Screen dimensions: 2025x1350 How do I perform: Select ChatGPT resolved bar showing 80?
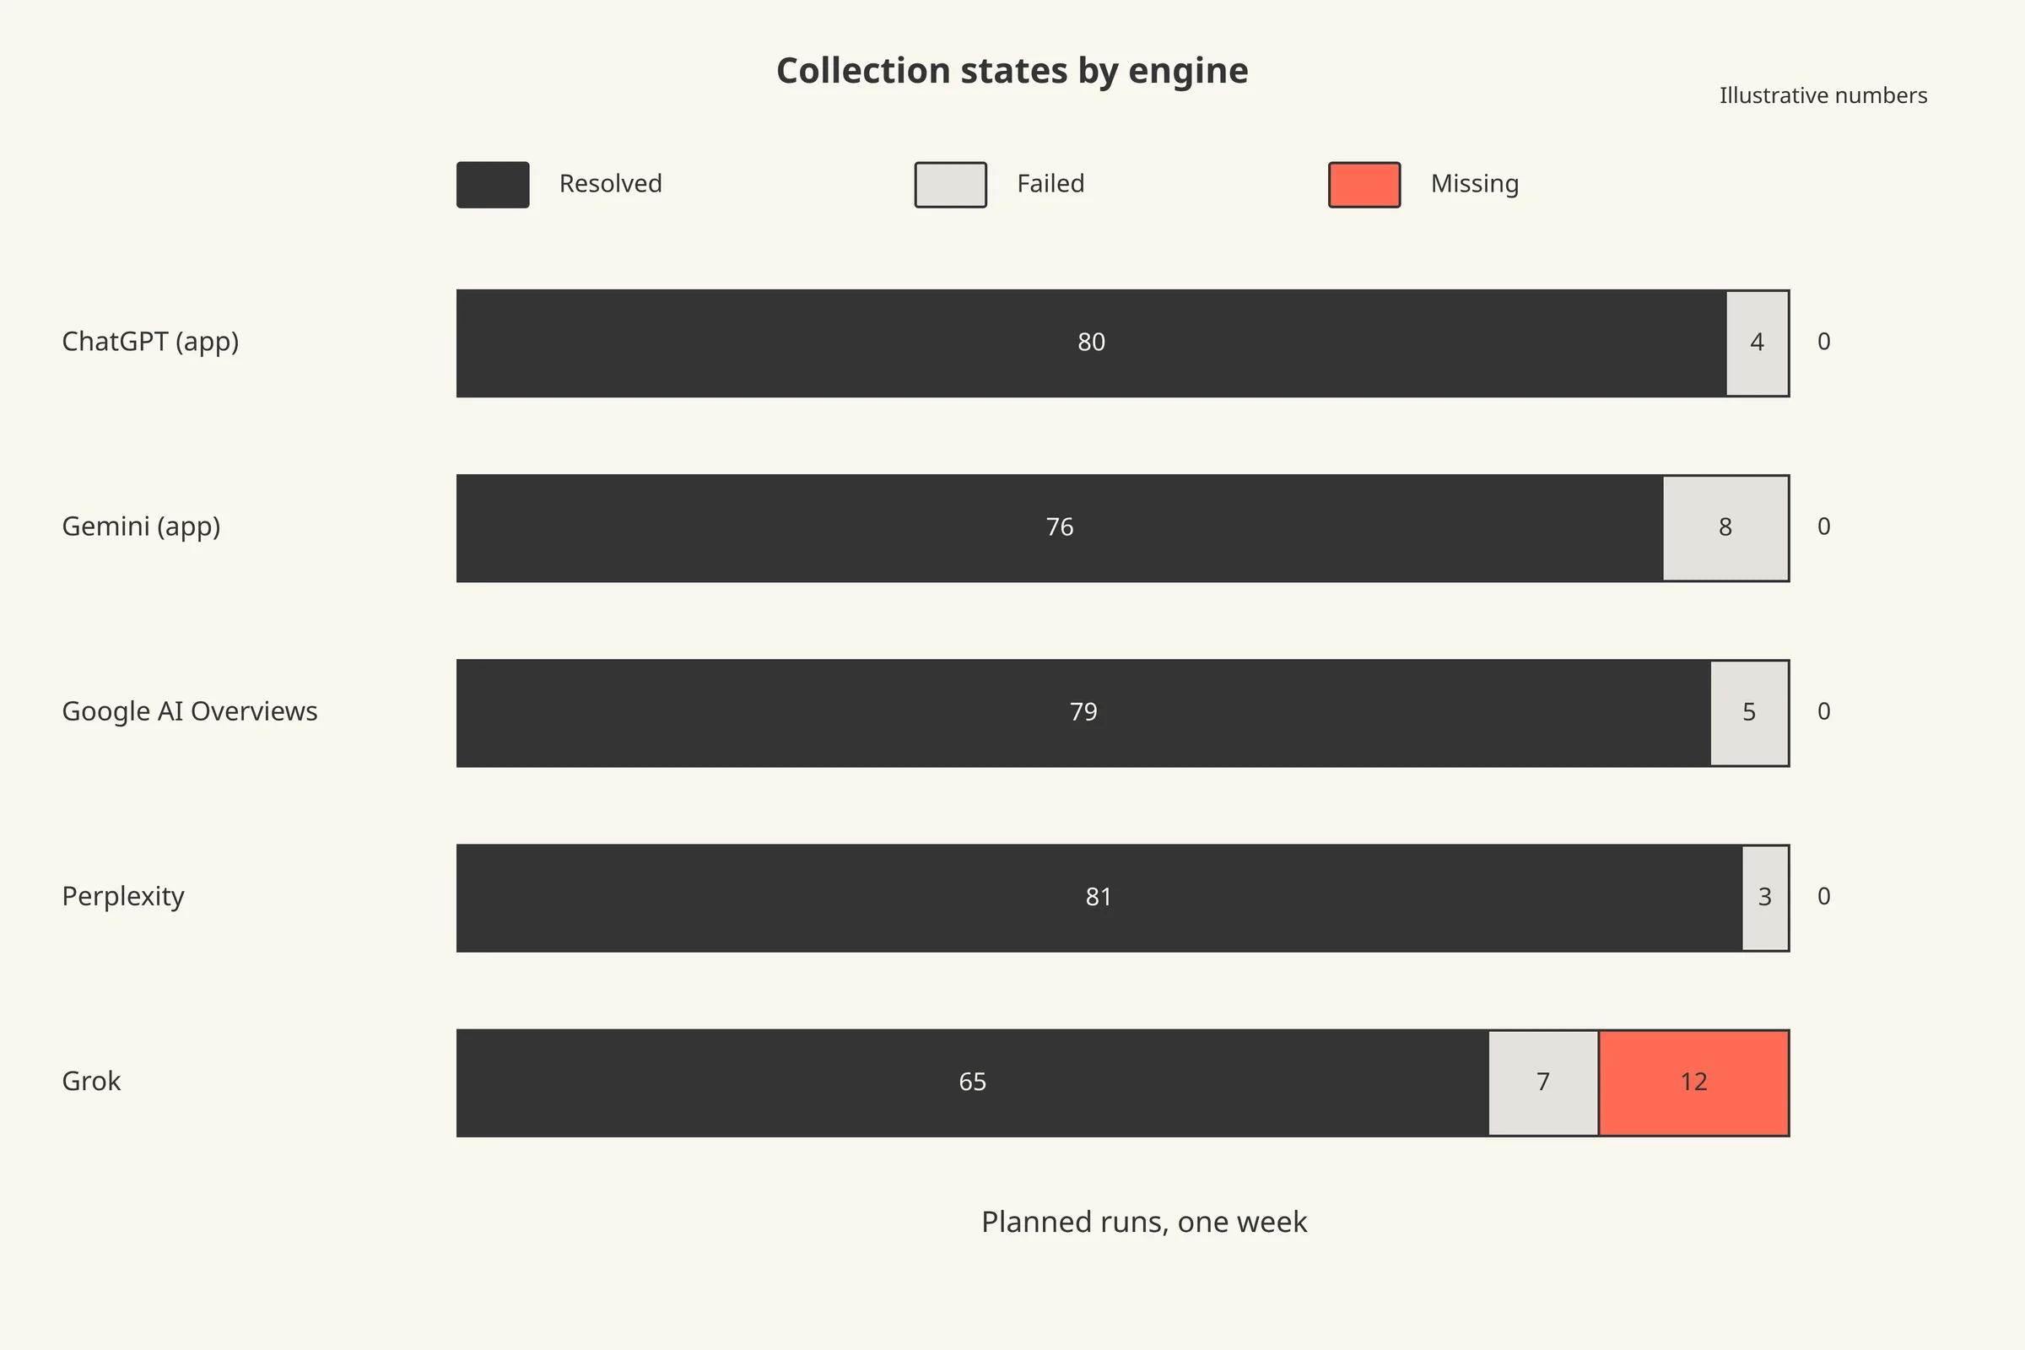click(1091, 343)
